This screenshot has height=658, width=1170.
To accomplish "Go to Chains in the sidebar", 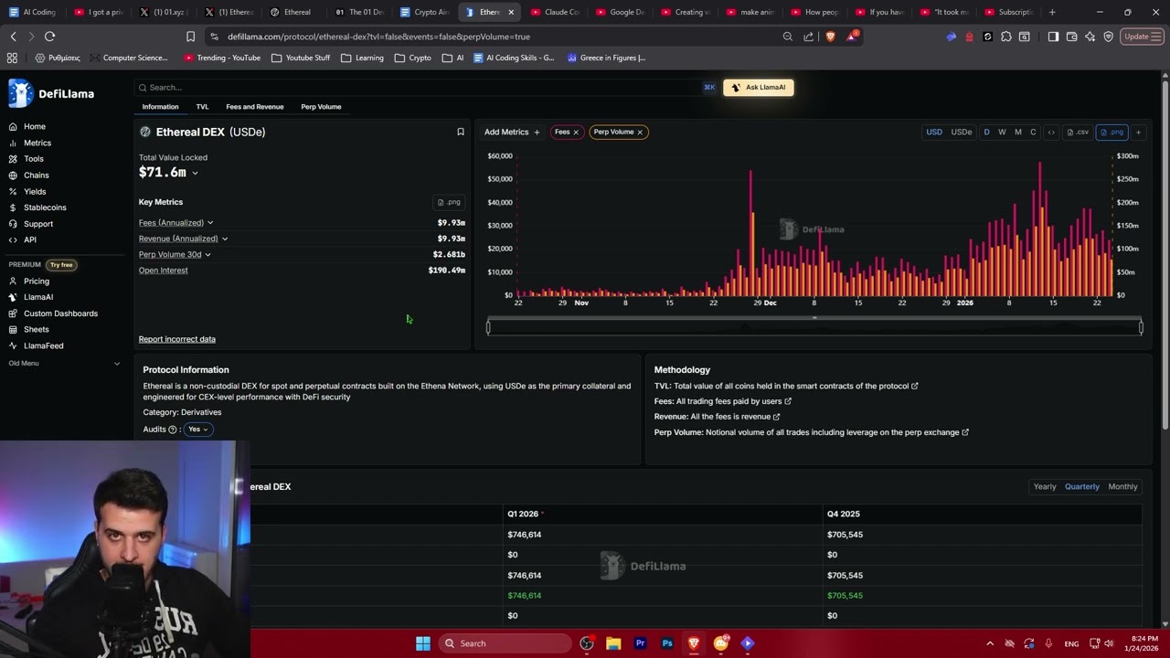I will (x=37, y=175).
